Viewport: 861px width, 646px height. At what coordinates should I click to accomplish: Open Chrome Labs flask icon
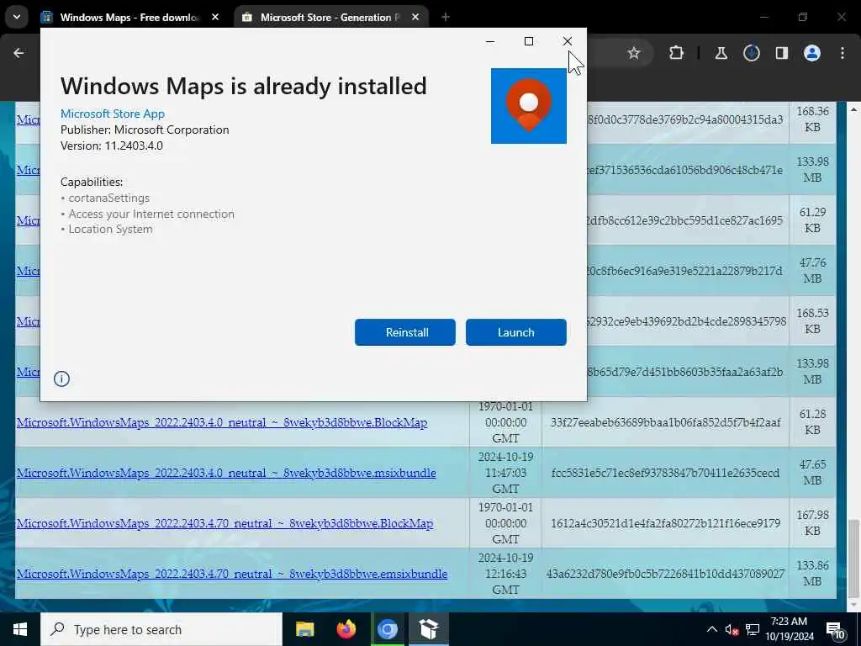tap(721, 53)
